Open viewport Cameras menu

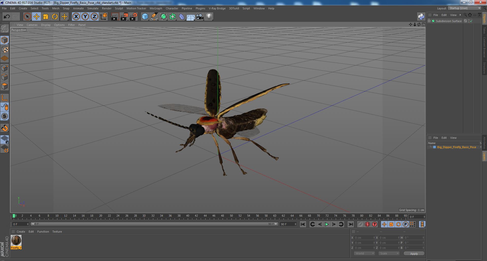pos(32,25)
